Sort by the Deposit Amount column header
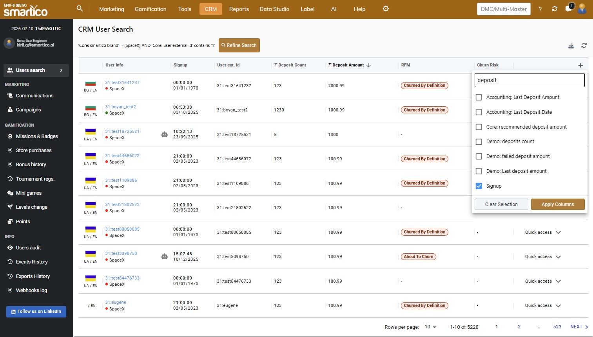This screenshot has width=593, height=337. click(x=348, y=65)
